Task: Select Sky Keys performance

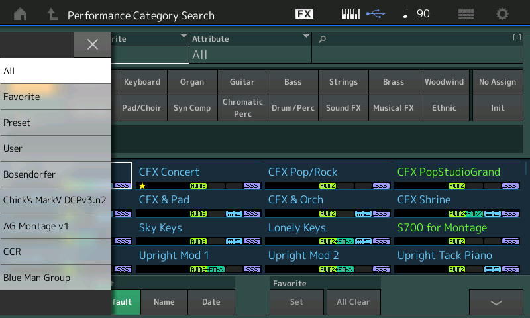Action: point(198,231)
